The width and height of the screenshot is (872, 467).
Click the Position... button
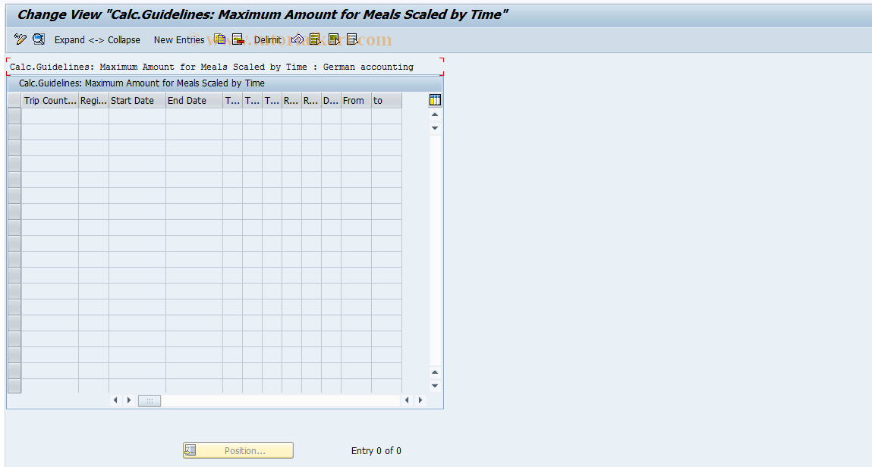(238, 450)
